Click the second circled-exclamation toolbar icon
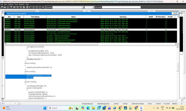Screen dimensions: 186x111 point(37,7)
